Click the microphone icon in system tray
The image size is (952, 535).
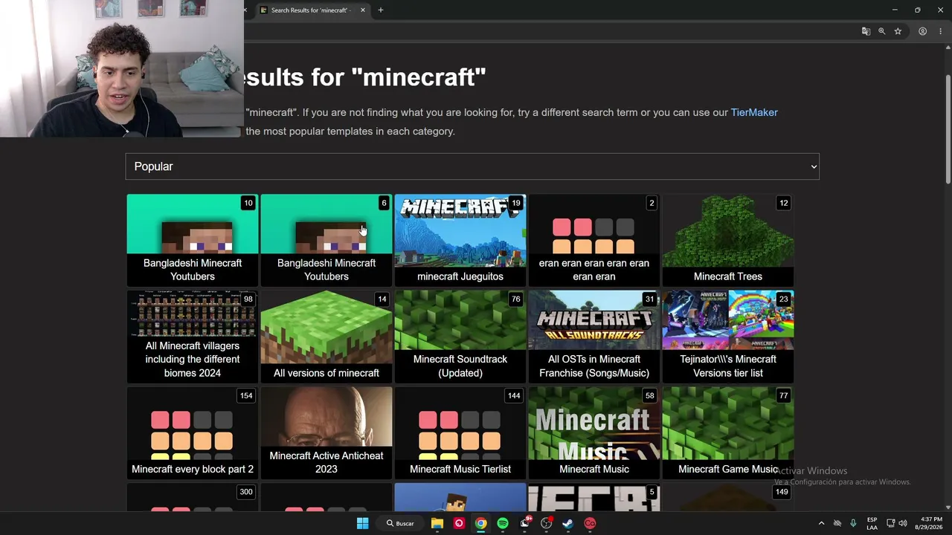[x=853, y=523]
